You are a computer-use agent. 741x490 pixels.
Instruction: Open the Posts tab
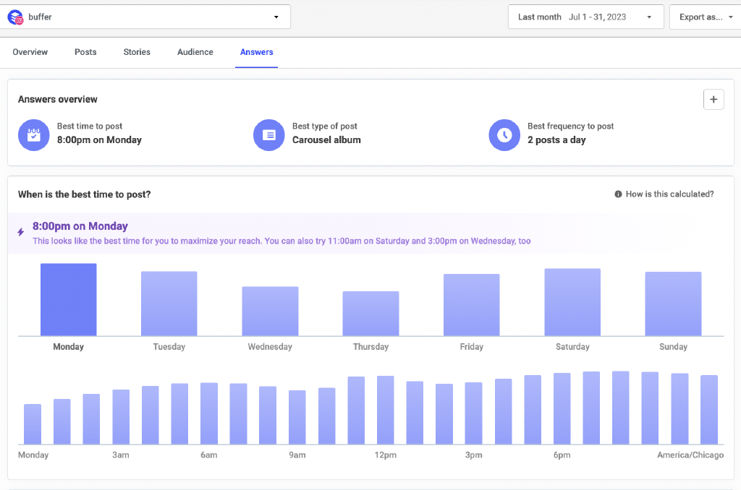pyautogui.click(x=85, y=52)
